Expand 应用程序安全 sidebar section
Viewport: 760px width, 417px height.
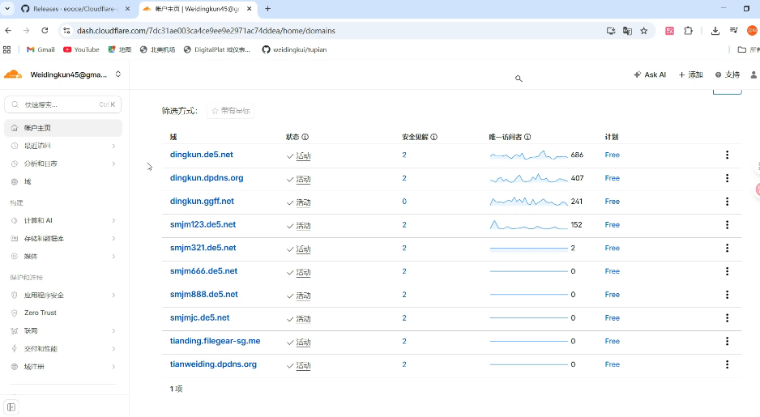point(63,295)
